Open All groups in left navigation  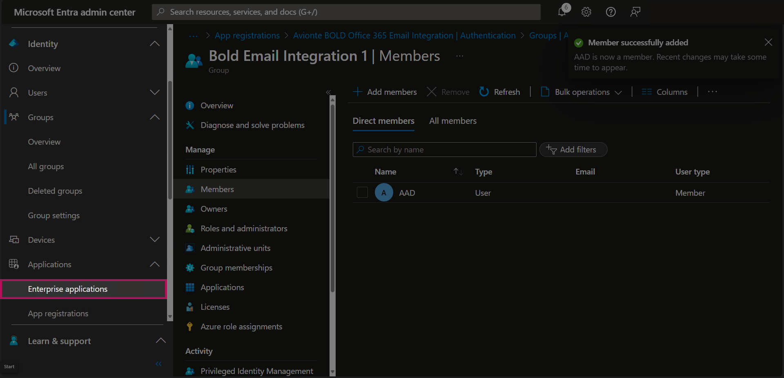coord(46,166)
